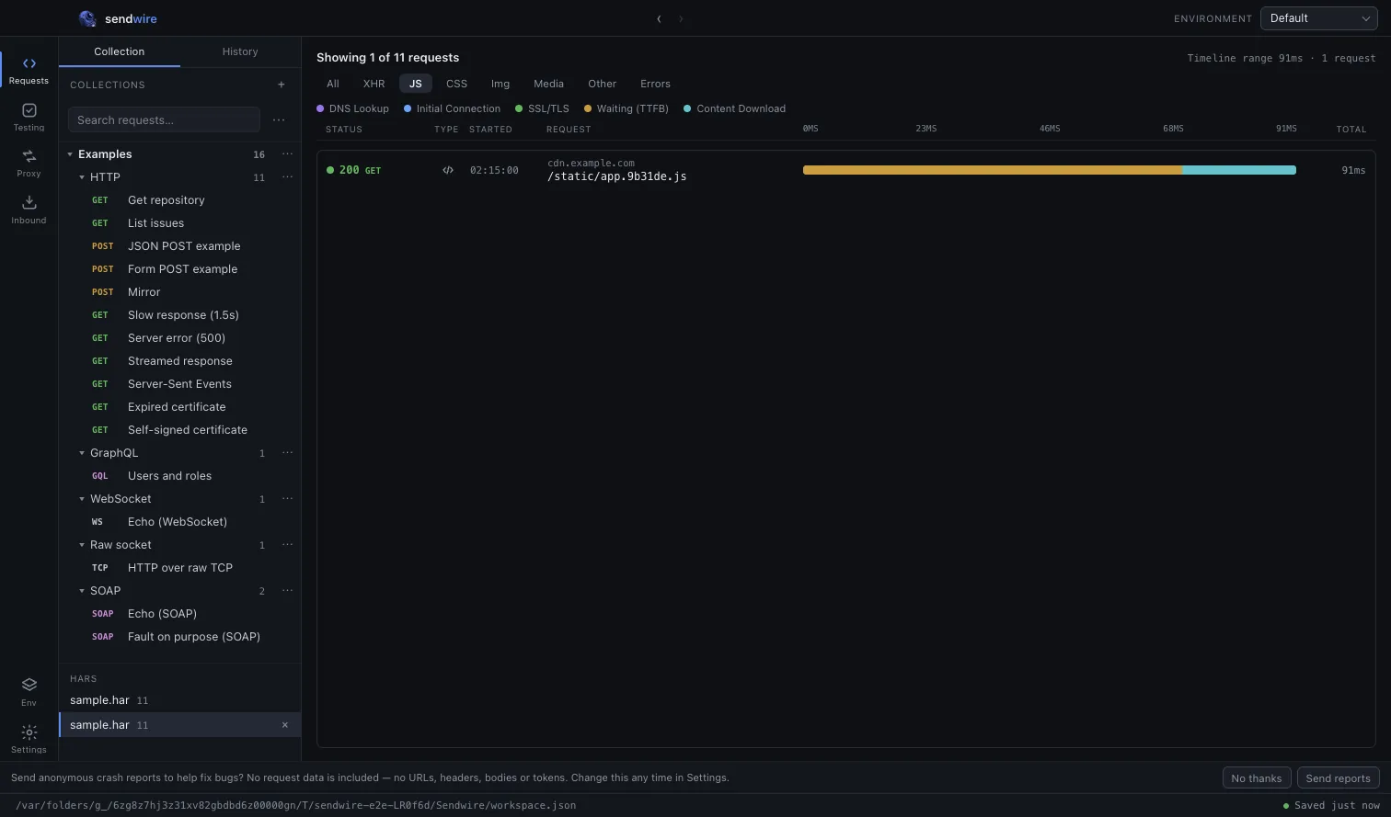The width and height of the screenshot is (1391, 817).
Task: Decline crash reports with No thanks
Action: (x=1257, y=777)
